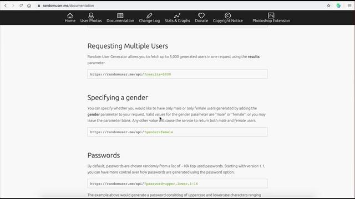
Task: Open the Documentation nav label
Action: point(120,21)
